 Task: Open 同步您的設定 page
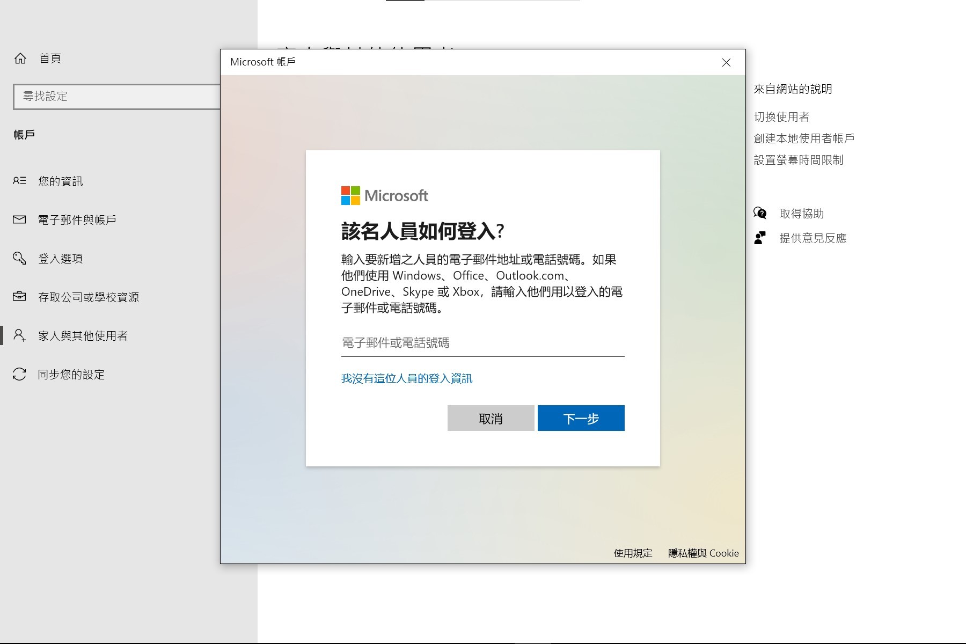click(x=71, y=375)
